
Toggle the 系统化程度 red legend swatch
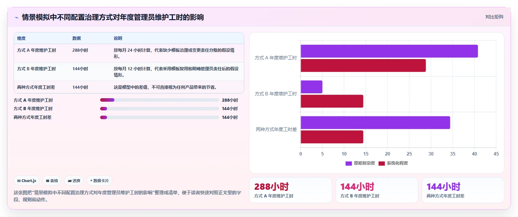click(x=381, y=163)
